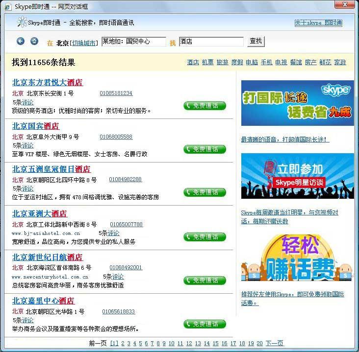The height and width of the screenshot is (352, 359).
Task: Open 北京五洲皇冠假日酒店 result title
Action: (x=51, y=169)
